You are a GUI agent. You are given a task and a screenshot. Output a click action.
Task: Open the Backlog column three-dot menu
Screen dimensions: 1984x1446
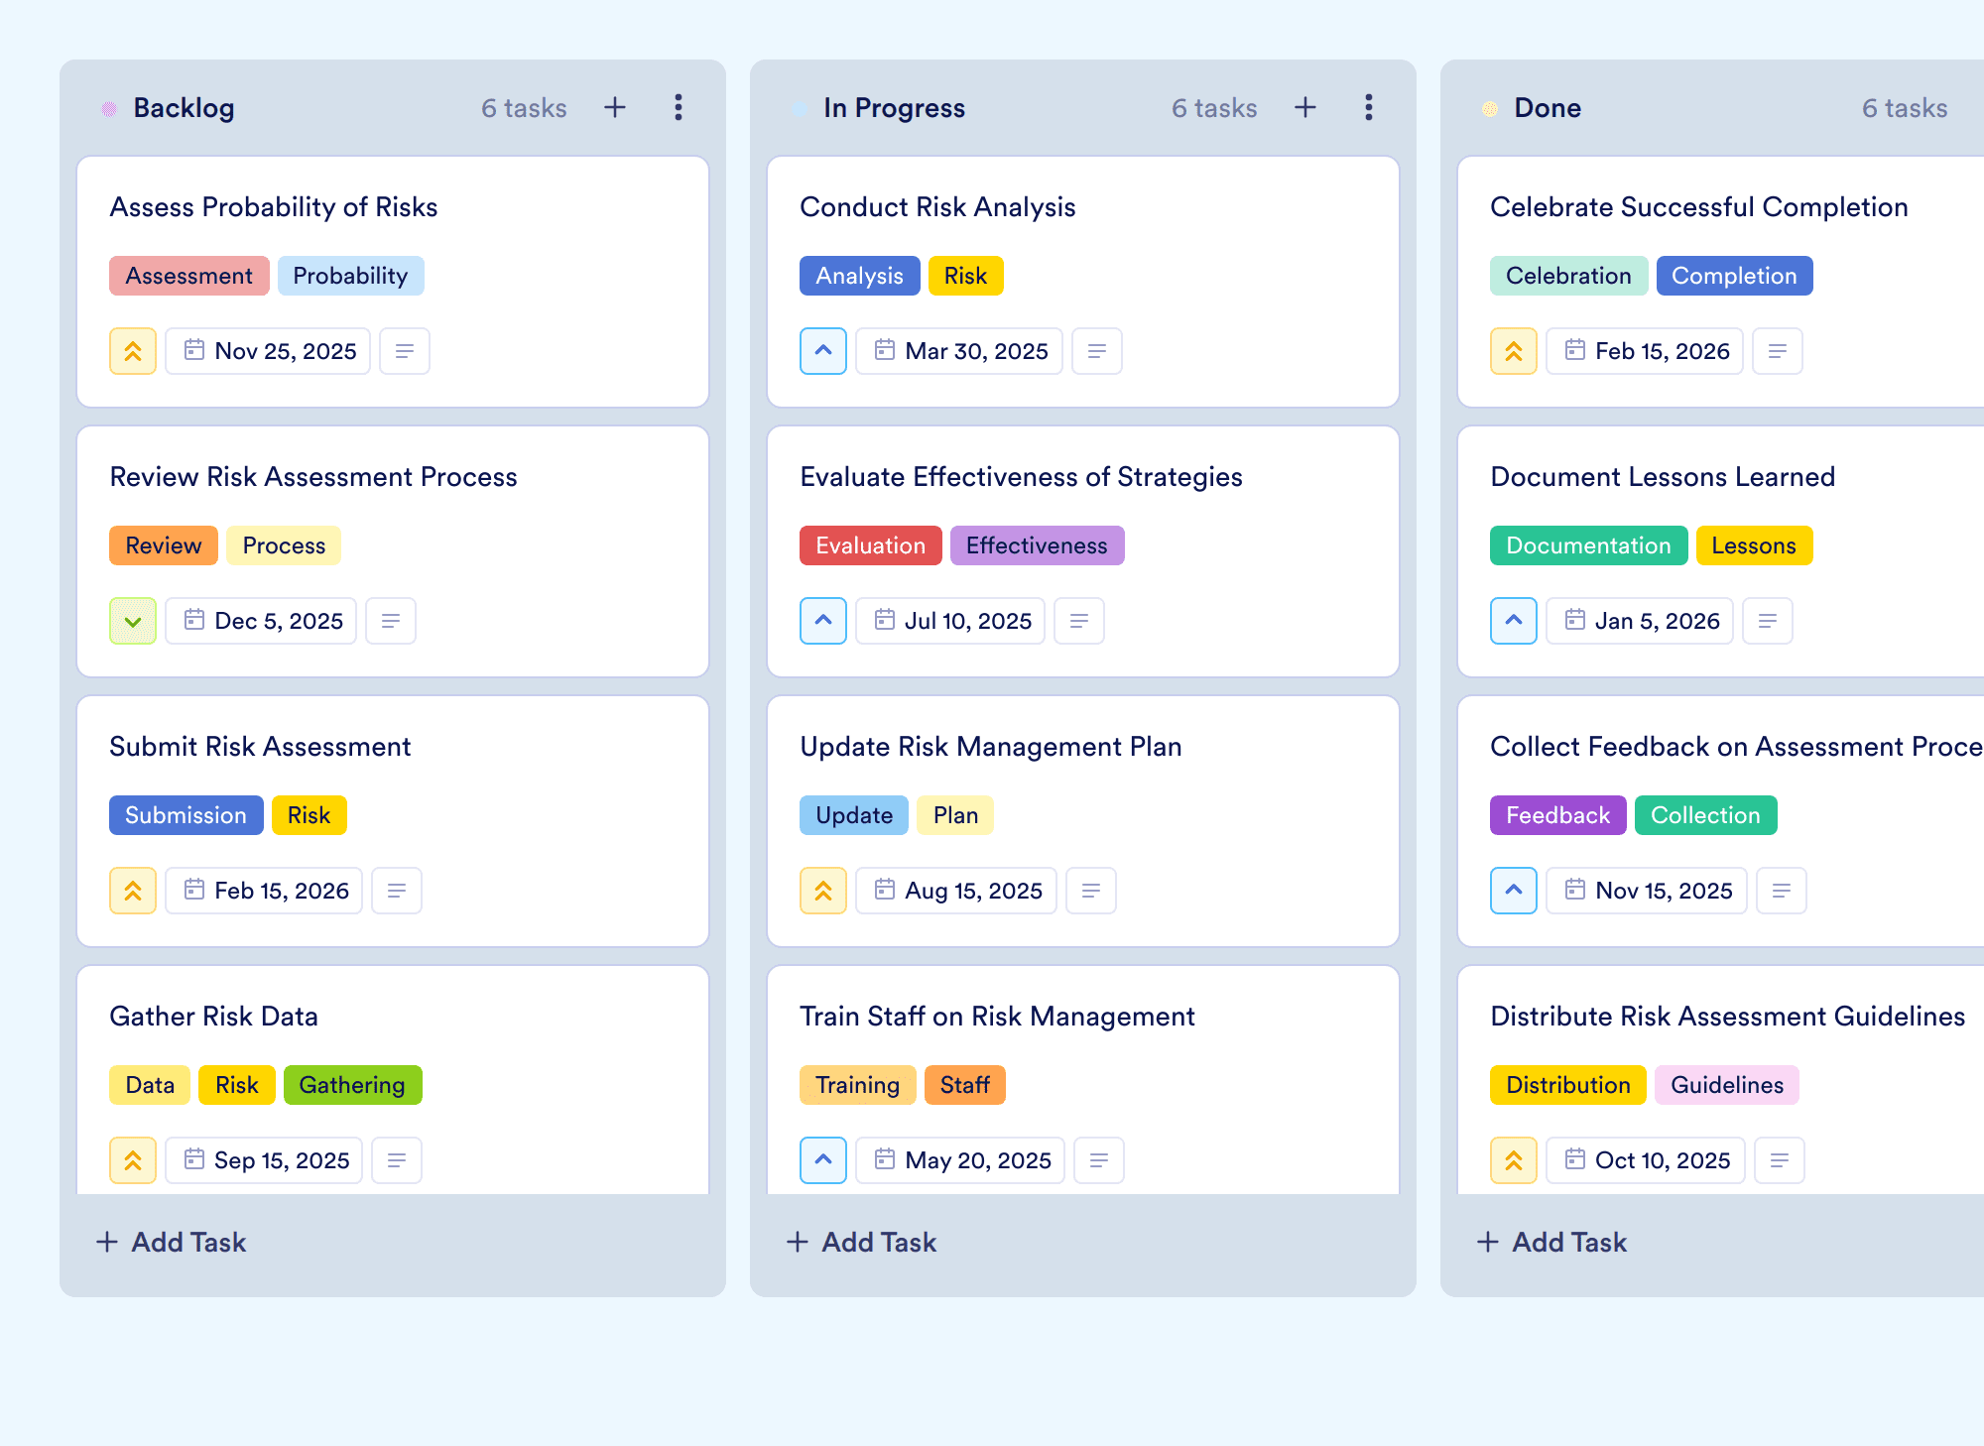(x=679, y=107)
